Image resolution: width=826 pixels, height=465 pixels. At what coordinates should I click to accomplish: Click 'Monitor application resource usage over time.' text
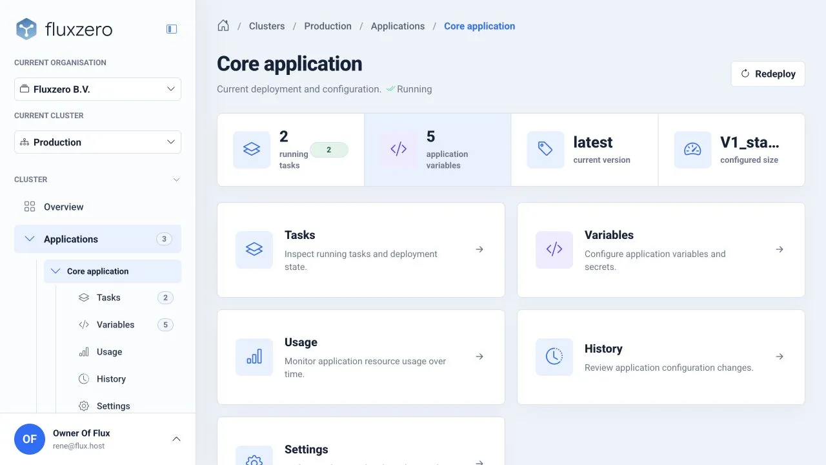[x=365, y=367]
